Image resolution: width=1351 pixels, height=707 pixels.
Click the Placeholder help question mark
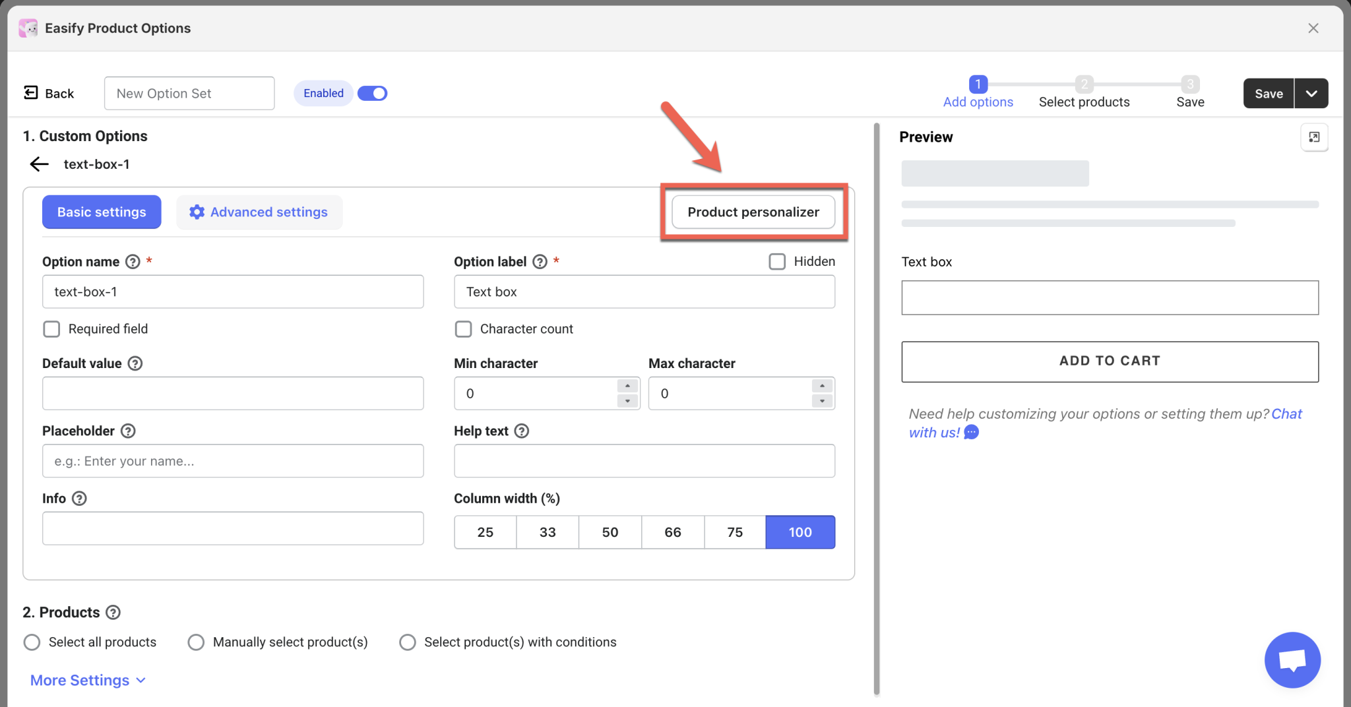(129, 431)
